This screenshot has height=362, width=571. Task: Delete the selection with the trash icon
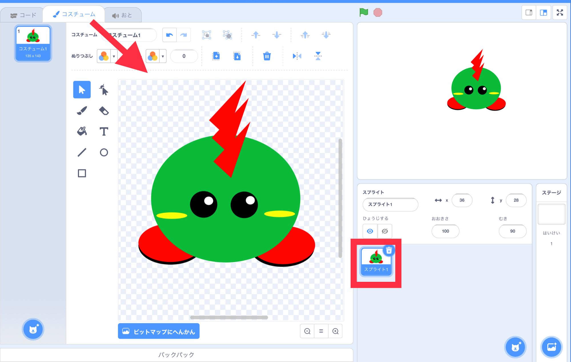[x=267, y=56]
